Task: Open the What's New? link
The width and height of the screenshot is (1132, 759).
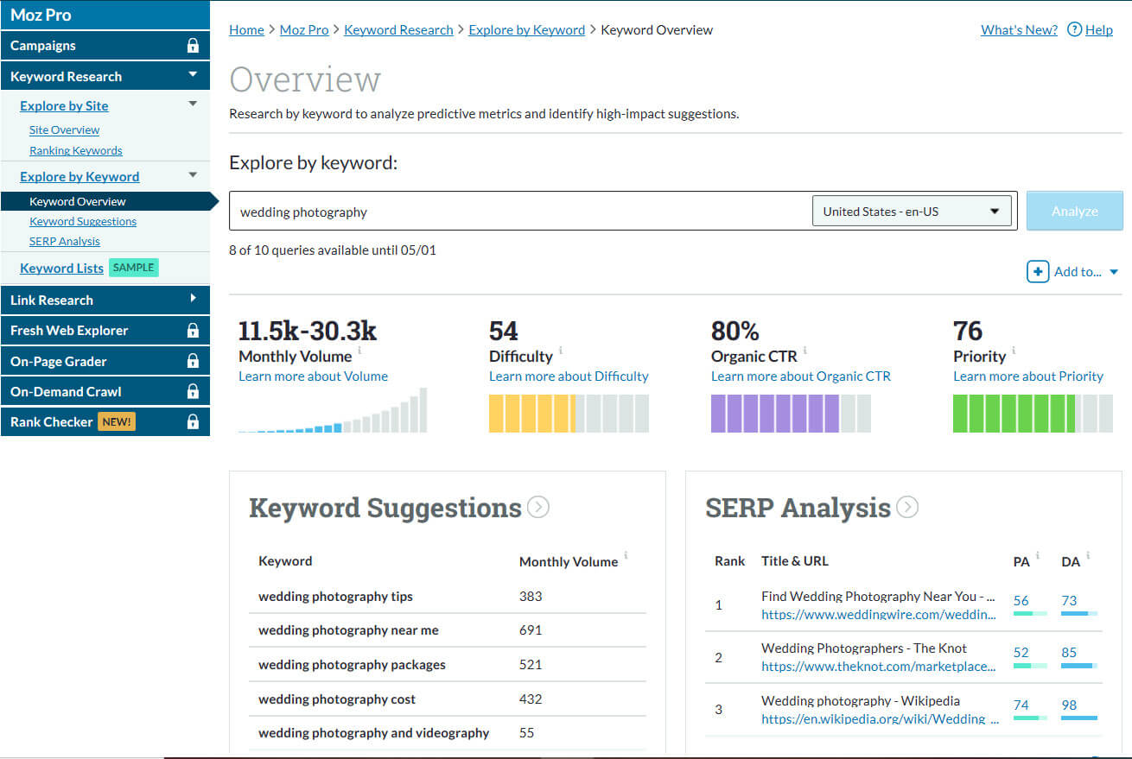Action: tap(1019, 29)
